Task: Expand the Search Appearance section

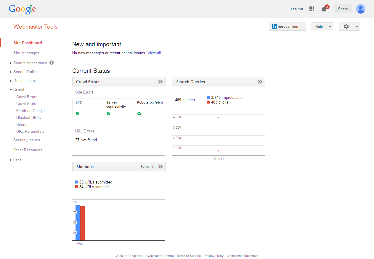Action: click(x=11, y=63)
